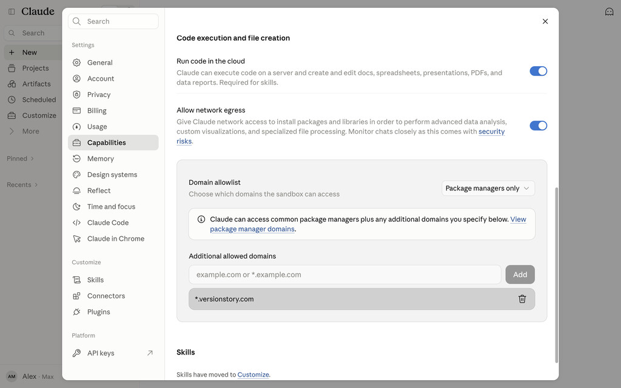
Task: Open the Usage gauge icon
Action: click(77, 127)
